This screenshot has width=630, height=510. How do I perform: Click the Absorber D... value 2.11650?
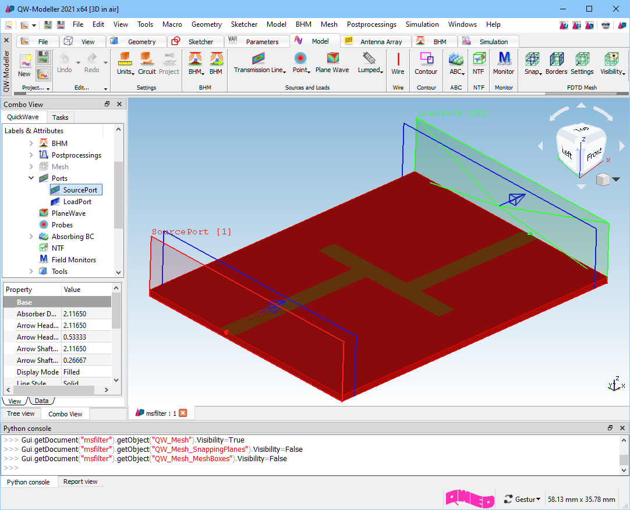[86, 314]
